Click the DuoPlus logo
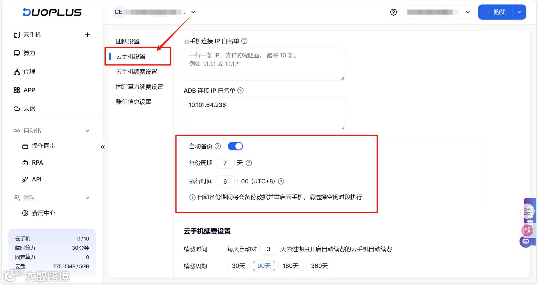The width and height of the screenshot is (538, 285). click(x=52, y=12)
